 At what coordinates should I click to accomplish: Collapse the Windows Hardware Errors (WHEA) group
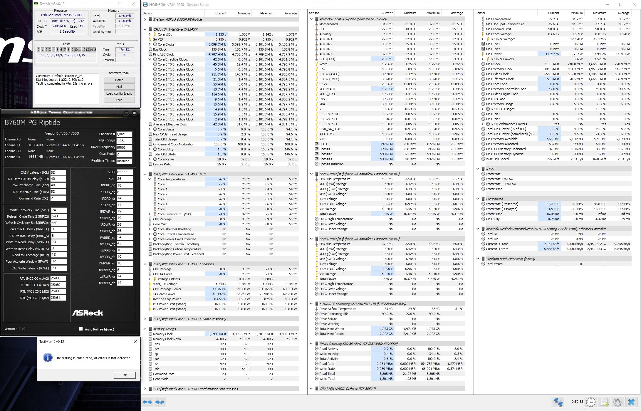coord(478,259)
